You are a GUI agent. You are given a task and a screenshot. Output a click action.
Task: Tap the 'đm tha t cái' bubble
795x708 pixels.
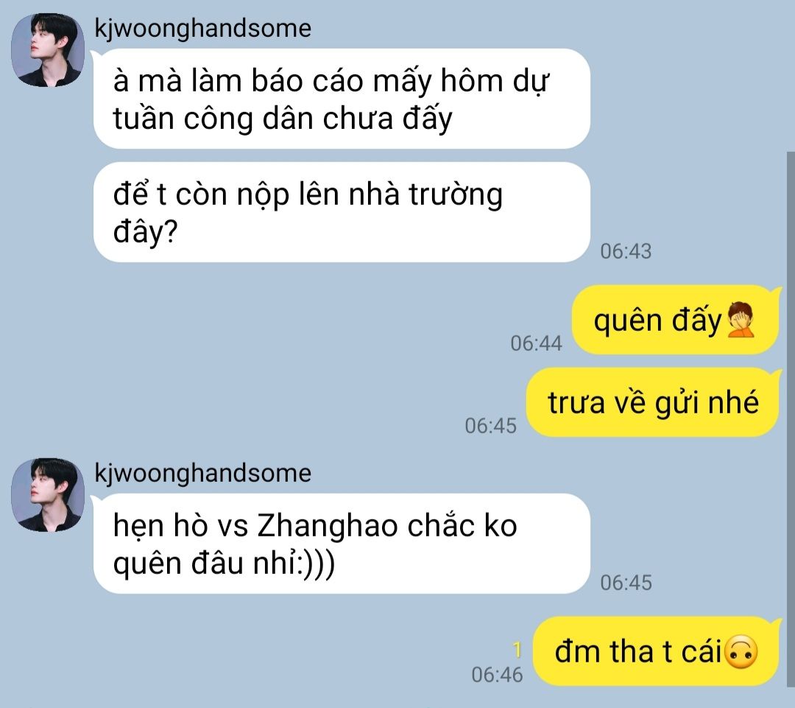[656, 651]
